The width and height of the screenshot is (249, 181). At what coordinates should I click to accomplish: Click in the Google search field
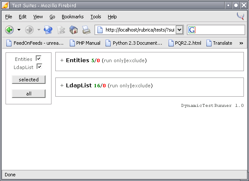point(220,30)
